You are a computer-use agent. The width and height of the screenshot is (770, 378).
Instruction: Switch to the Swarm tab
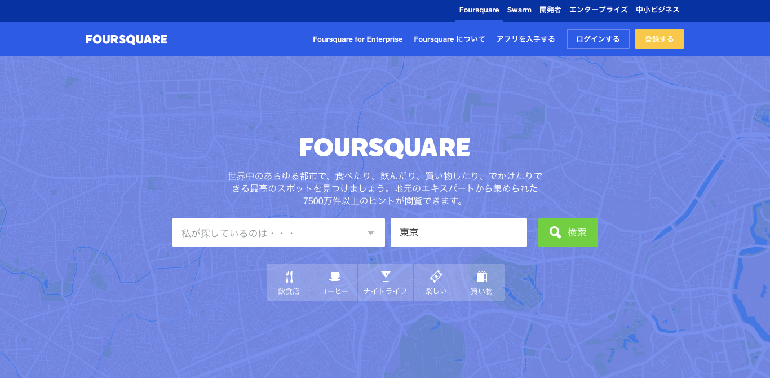pyautogui.click(x=519, y=10)
